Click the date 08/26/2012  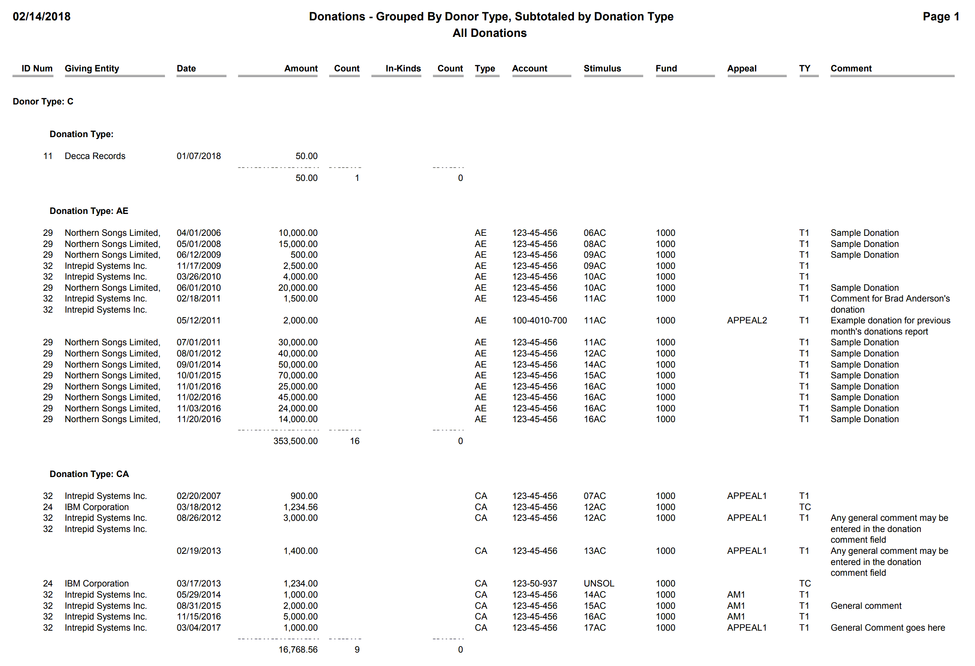point(198,518)
